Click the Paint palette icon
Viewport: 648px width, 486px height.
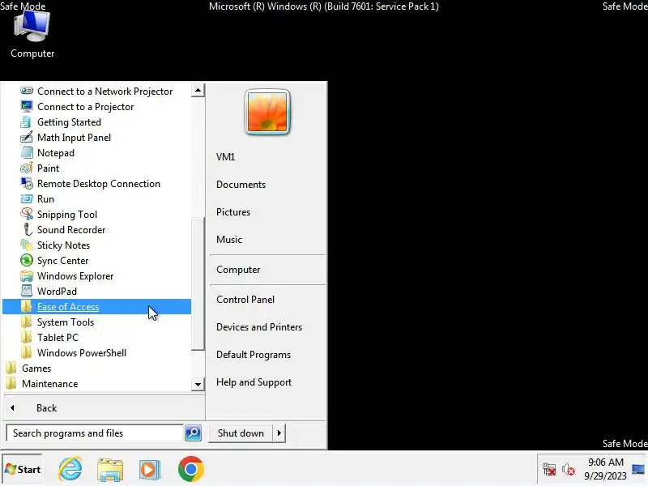pos(27,168)
